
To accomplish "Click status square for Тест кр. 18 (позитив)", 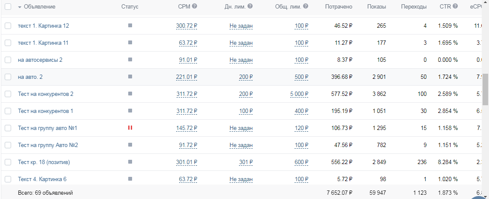I will click(130, 162).
